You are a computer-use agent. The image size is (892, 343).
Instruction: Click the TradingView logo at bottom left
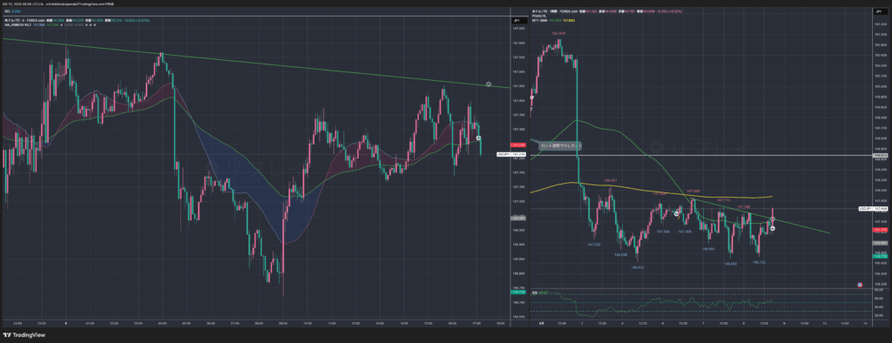point(24,336)
